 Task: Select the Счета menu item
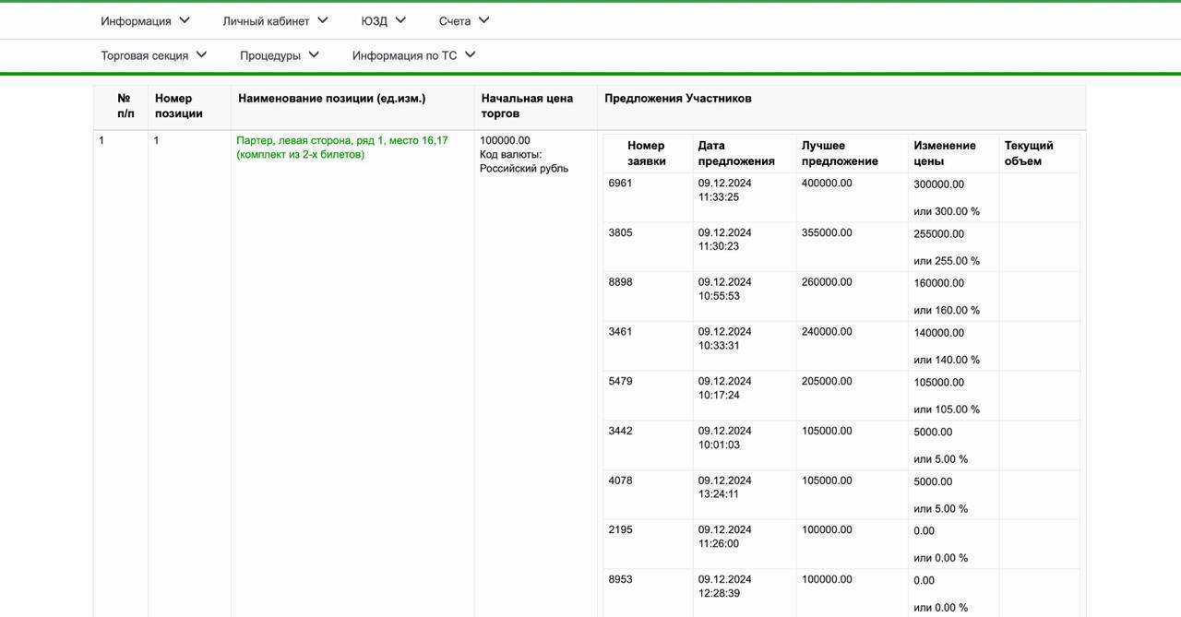pos(454,21)
